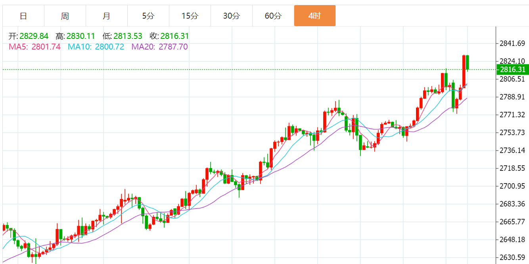Open the 月 monthly chart tab

[107, 16]
